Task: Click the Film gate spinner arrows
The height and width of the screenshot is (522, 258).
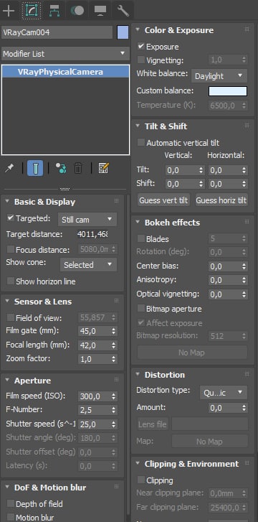Action: (x=114, y=331)
